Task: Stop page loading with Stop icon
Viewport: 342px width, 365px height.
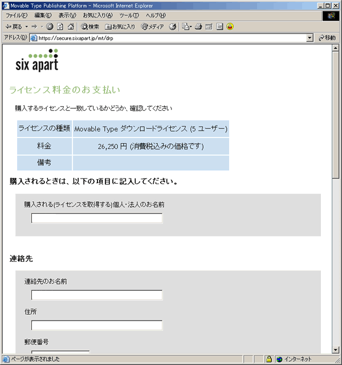Action: click(50, 27)
